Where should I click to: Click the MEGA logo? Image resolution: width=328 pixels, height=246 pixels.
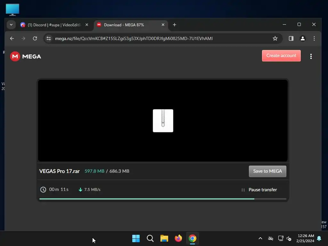pos(26,56)
